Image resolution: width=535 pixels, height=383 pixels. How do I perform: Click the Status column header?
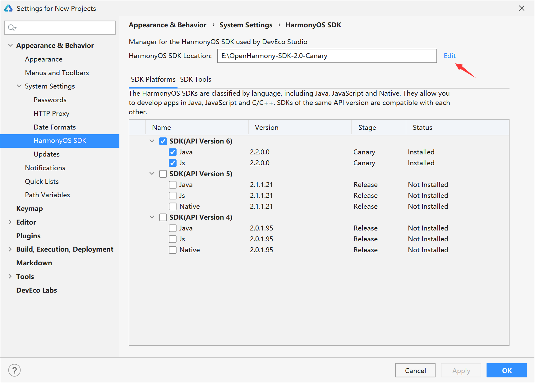tap(457, 127)
